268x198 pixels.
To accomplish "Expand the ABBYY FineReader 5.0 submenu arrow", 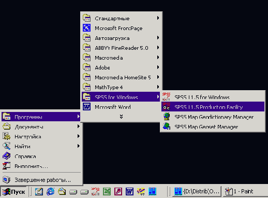I will tap(158, 48).
